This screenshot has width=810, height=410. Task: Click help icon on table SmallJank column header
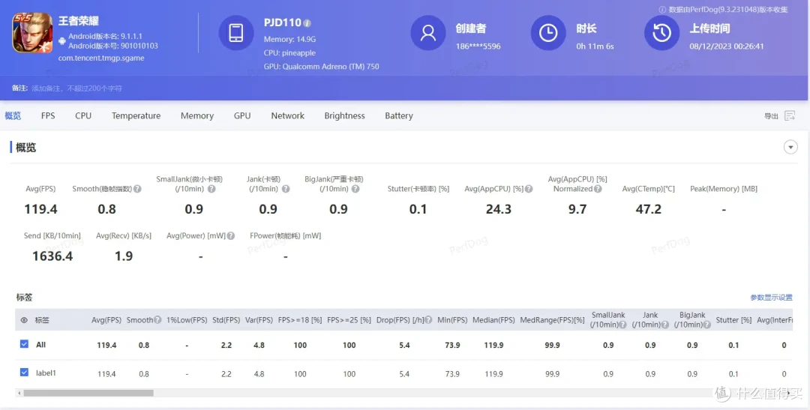[623, 325]
